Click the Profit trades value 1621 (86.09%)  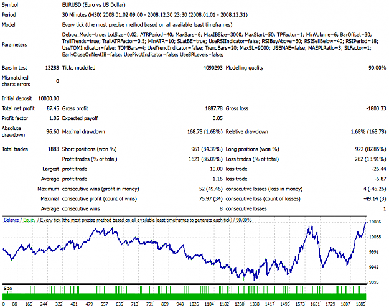(205, 159)
